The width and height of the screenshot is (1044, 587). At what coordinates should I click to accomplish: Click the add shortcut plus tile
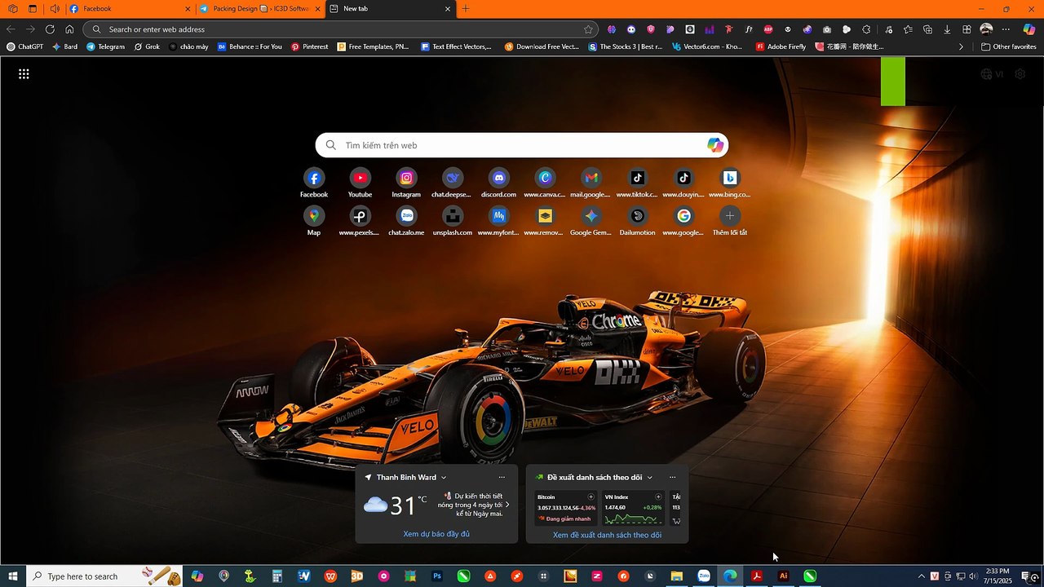729,216
